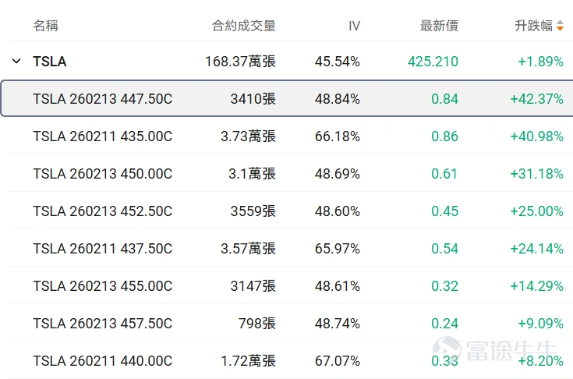
Task: Click volume cell 3147張
Action: pyautogui.click(x=253, y=285)
